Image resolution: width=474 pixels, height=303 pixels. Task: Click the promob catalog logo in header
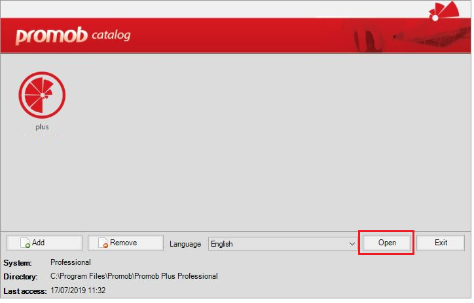[x=73, y=35]
